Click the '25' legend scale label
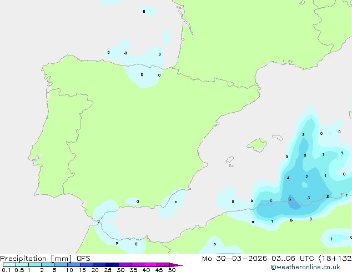352x272 pixels. (108, 270)
